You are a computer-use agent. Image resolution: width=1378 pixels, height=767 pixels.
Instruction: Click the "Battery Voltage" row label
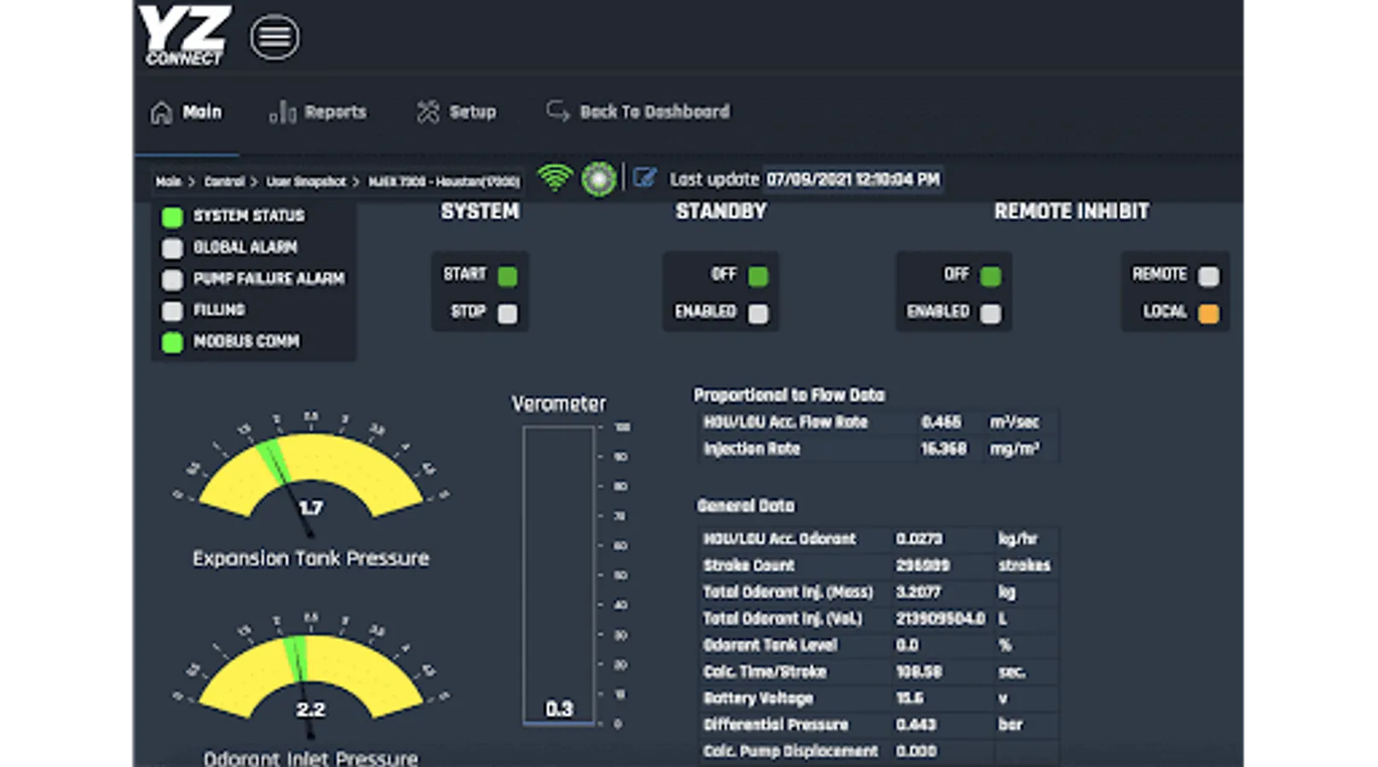(758, 699)
